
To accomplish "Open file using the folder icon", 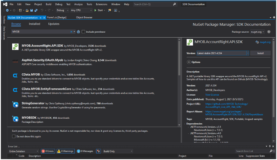I will tap(27, 10).
